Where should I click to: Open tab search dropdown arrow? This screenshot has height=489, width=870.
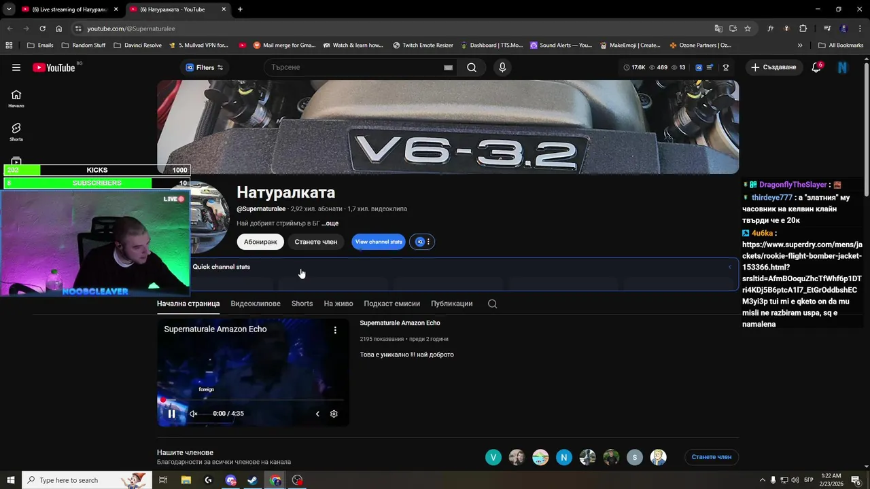pos(9,10)
